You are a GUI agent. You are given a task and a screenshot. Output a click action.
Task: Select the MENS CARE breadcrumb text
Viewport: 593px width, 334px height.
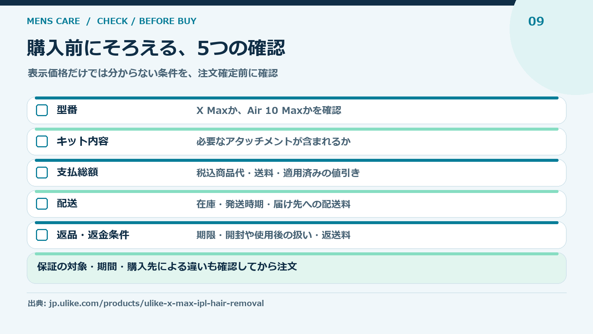tap(53, 21)
